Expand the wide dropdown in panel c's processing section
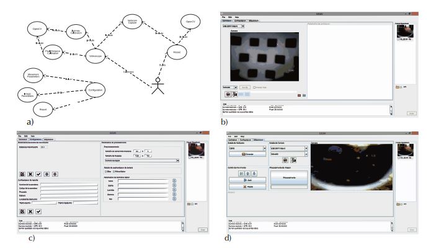Screen dimensions: 431x248 pyautogui.click(x=141, y=160)
